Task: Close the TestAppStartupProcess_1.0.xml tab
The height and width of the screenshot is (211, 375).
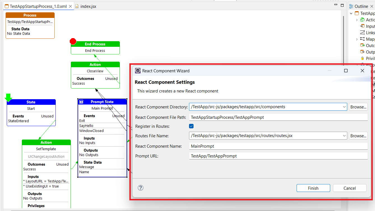Action: (70, 6)
